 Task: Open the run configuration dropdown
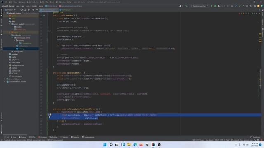(199, 6)
